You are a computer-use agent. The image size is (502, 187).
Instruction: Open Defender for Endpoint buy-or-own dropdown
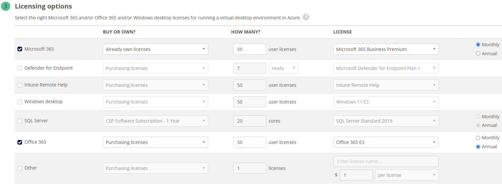(155, 68)
